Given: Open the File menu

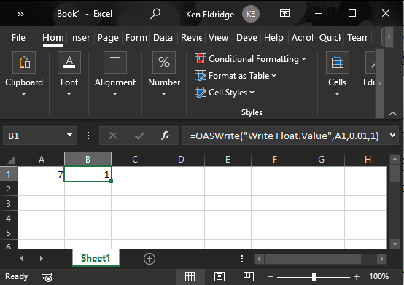Looking at the screenshot, I should (x=18, y=38).
